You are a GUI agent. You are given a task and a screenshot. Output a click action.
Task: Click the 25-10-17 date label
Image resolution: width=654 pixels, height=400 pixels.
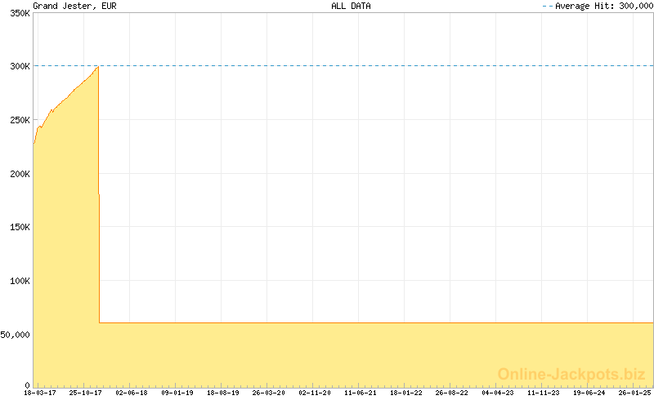(x=86, y=393)
